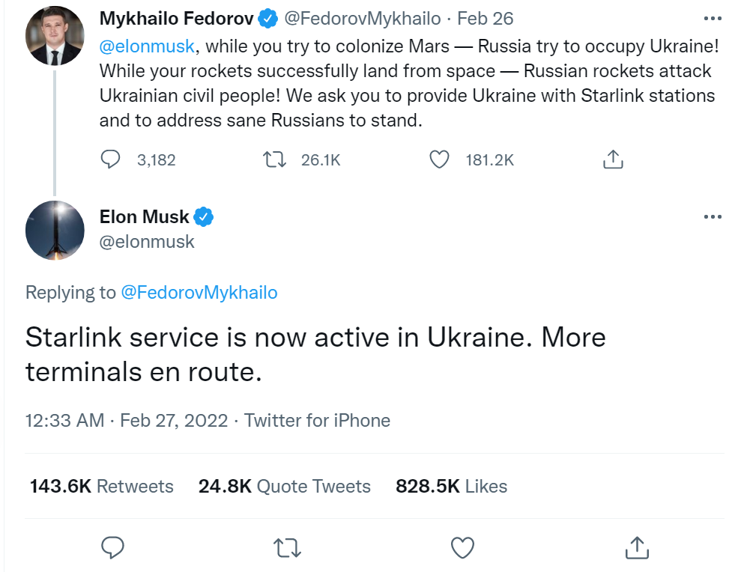Open Elon Musk's rocket profile picture
This screenshot has height=572, width=744.
(55, 230)
